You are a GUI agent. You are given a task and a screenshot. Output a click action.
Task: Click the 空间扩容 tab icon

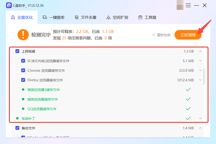point(108,17)
